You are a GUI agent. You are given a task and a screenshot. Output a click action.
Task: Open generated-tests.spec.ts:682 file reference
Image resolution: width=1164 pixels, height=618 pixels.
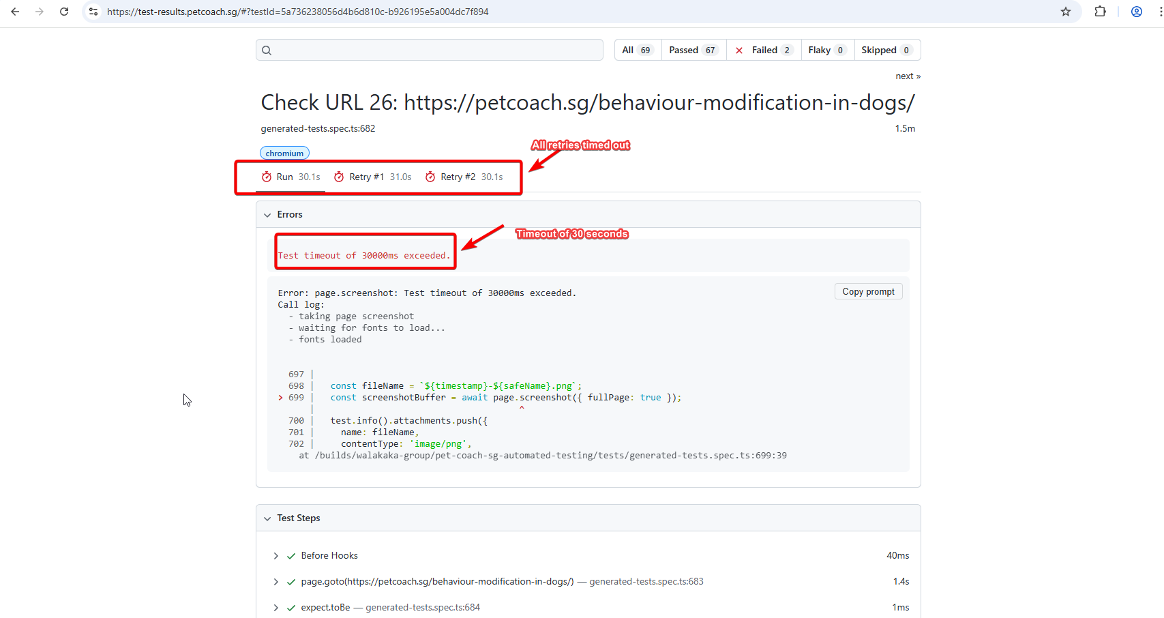(x=318, y=129)
